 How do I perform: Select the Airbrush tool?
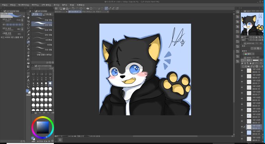(x=28, y=49)
